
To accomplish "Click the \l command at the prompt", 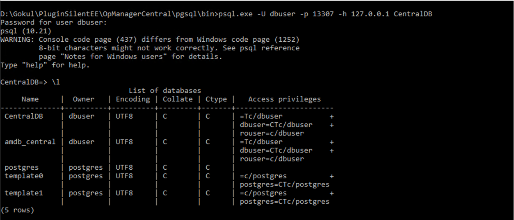I will click(55, 82).
